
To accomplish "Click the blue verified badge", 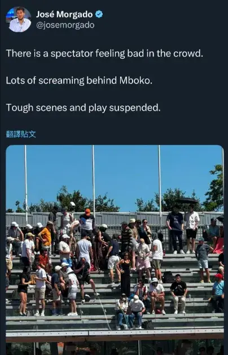I will [x=99, y=14].
